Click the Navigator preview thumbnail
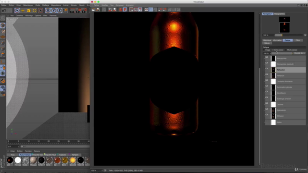This screenshot has width=308, height=173. coord(284,25)
